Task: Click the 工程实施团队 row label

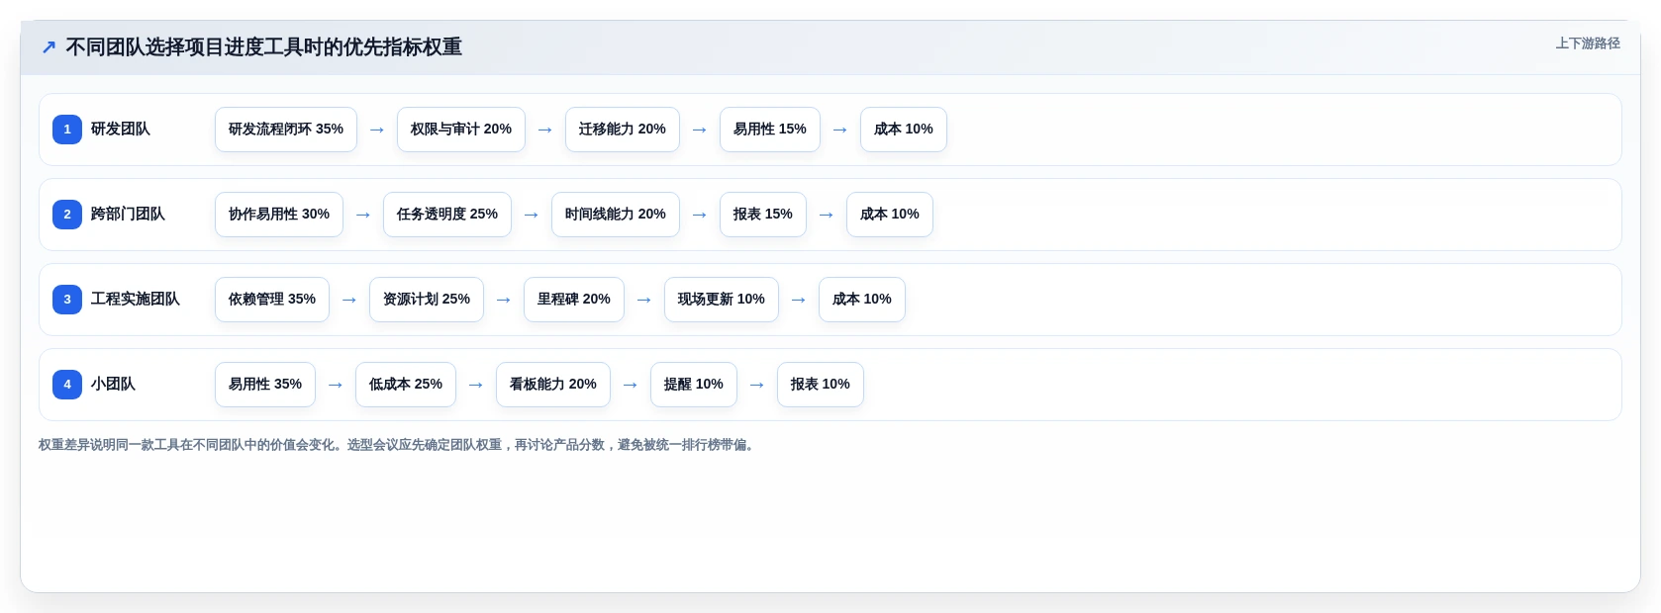Action: click(136, 300)
